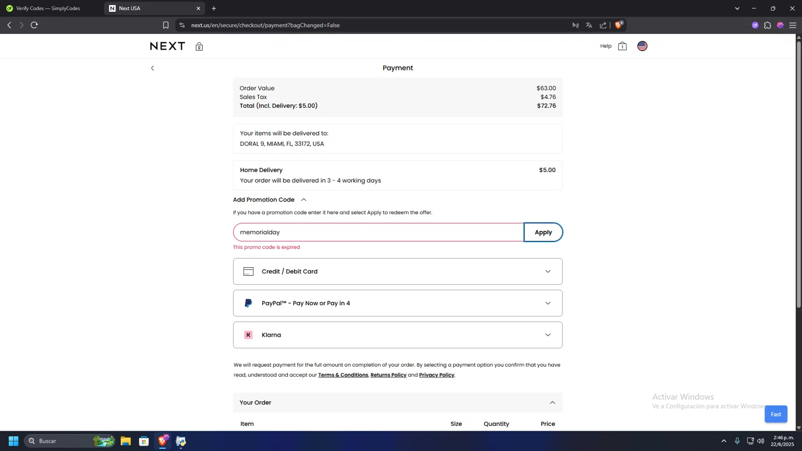Click the NEXT logo
The image size is (802, 451).
coord(167,46)
